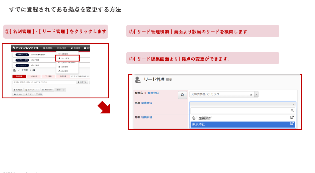
Task: Switch to the 詳細検索 tab
Action: 63,76
